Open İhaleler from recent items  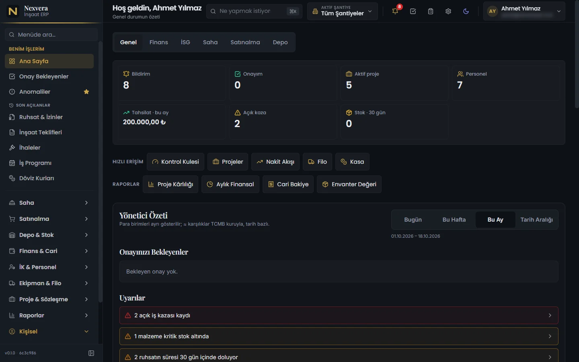[49, 148]
